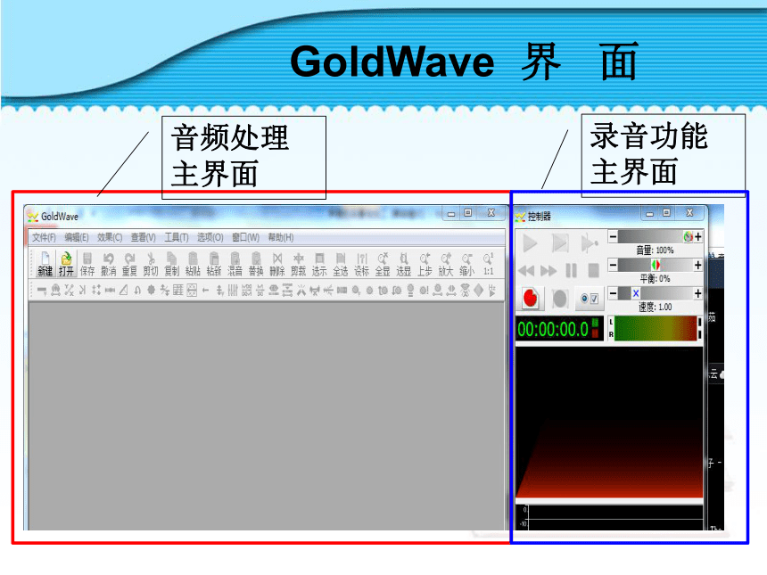Click the fast-forward button in 控制器

548,271
